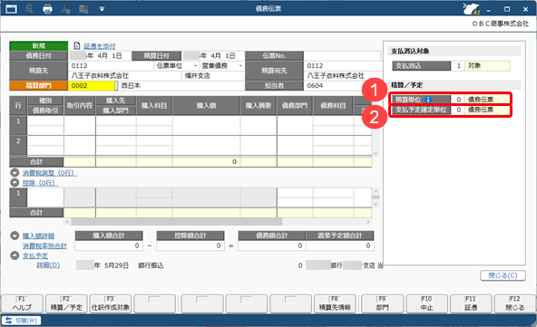Image resolution: width=537 pixels, height=327 pixels.
Task: Click the document icon beside 証憑を添付
Action: 77,46
